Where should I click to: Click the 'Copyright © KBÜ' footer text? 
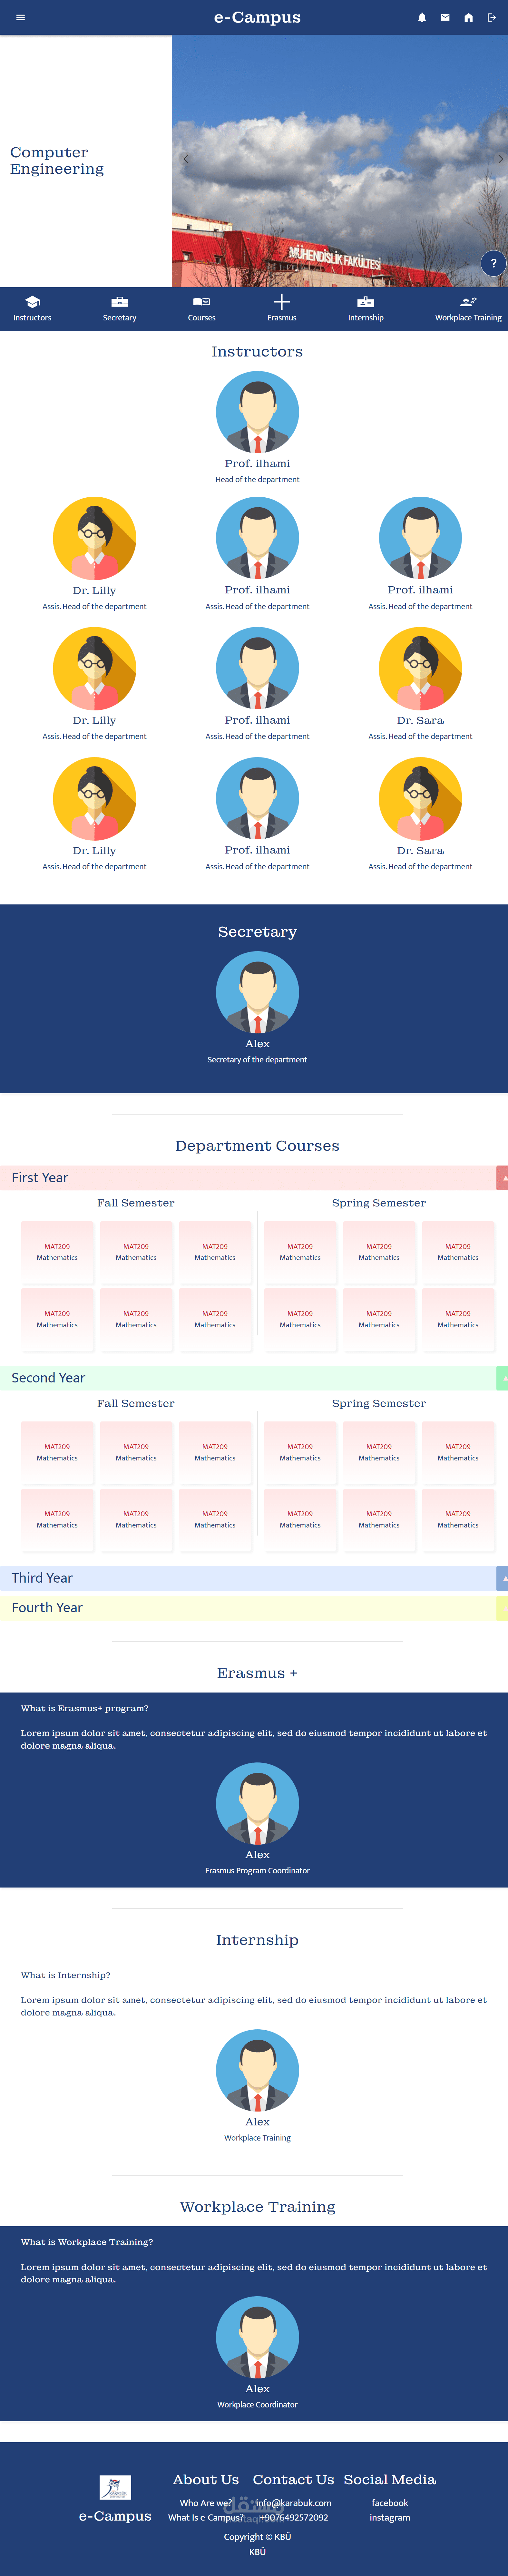click(257, 2537)
